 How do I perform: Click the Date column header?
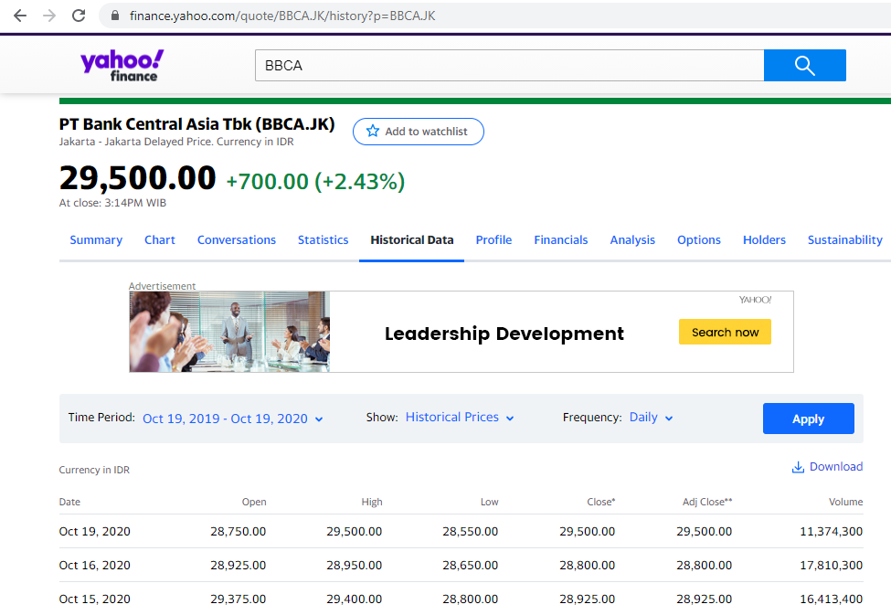[x=69, y=502]
